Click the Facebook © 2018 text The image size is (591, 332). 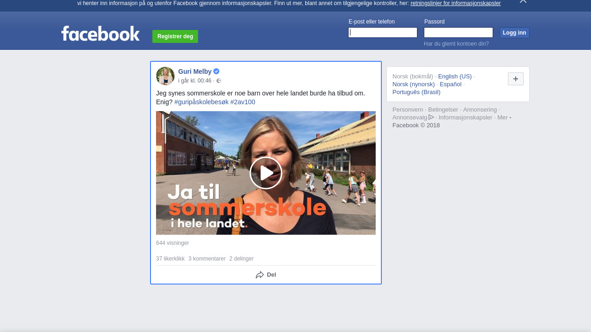tap(416, 125)
